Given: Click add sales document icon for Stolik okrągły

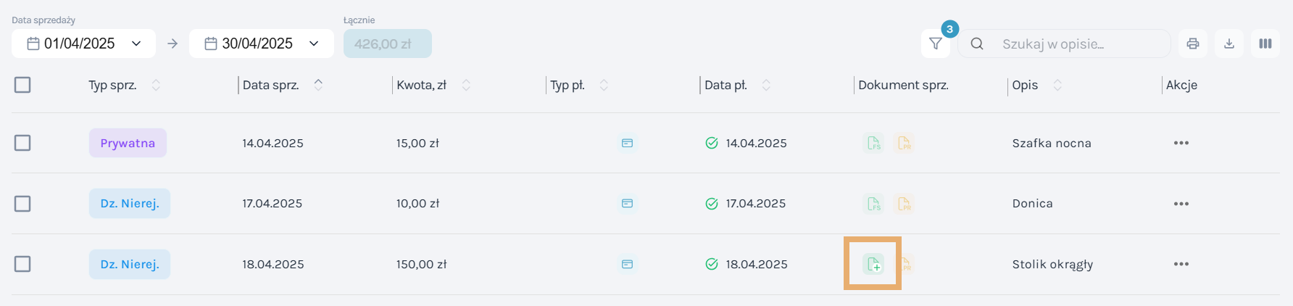Looking at the screenshot, I should pyautogui.click(x=874, y=264).
